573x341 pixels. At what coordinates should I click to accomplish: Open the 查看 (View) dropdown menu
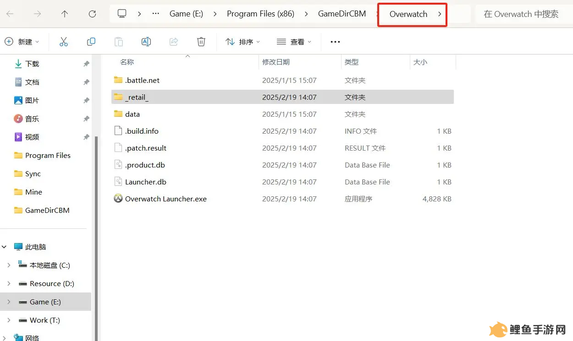(x=294, y=42)
